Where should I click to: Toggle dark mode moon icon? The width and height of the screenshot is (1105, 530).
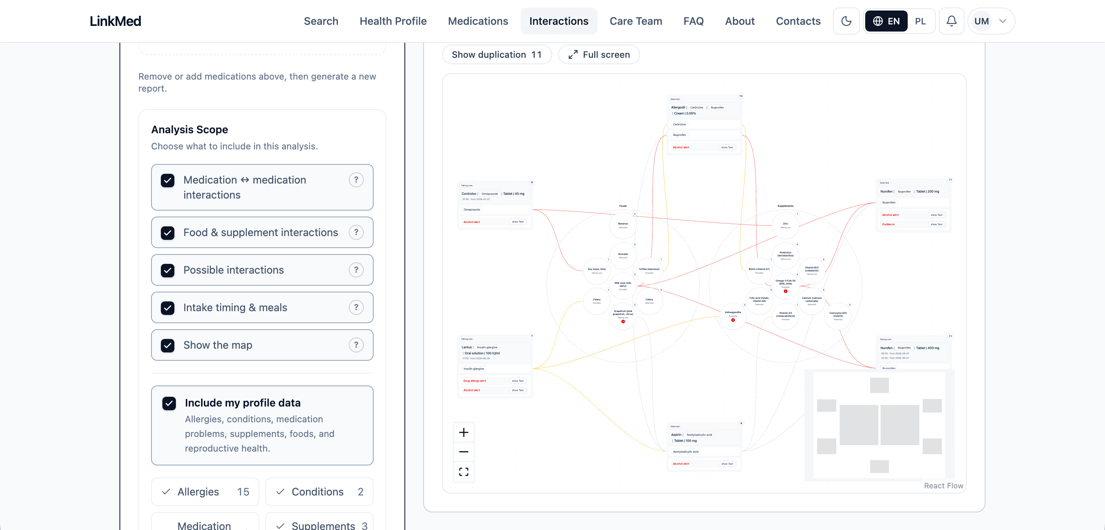(x=846, y=21)
